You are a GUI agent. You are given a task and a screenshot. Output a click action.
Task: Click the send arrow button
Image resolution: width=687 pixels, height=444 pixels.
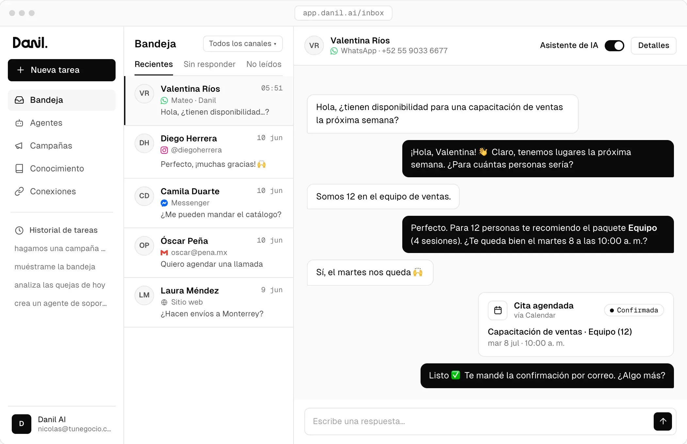tap(663, 421)
